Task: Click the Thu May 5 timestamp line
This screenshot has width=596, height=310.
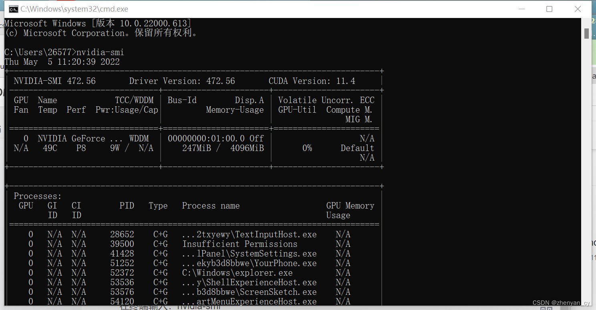Action: tap(62, 62)
